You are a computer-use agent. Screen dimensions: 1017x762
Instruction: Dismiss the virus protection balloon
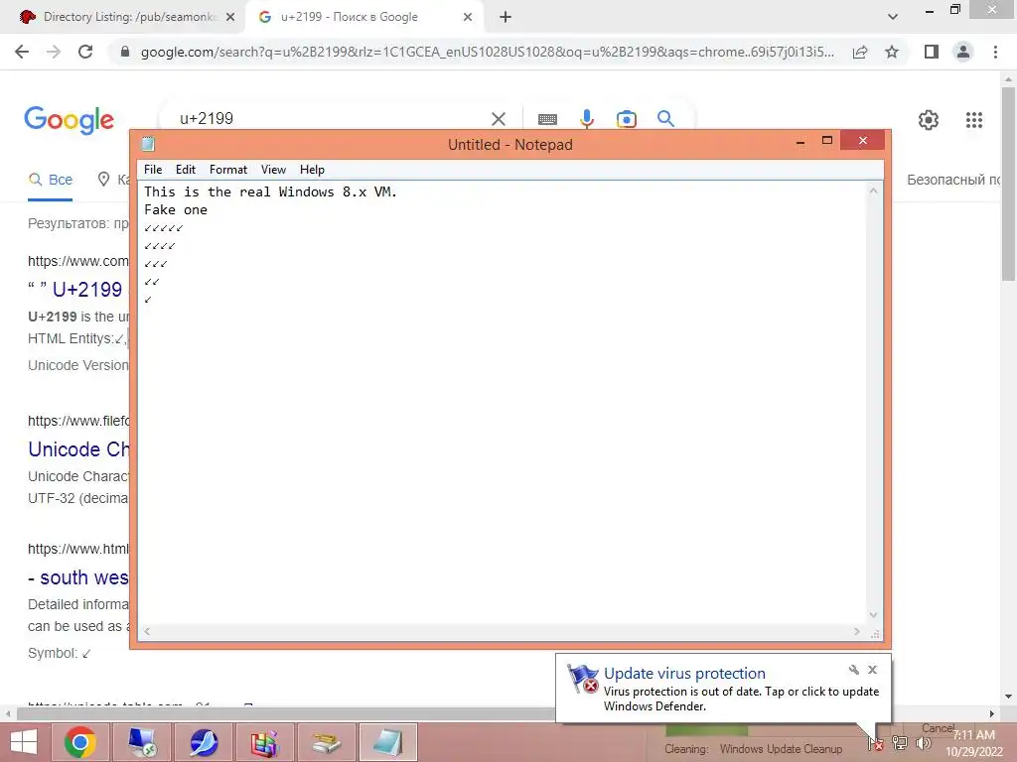(x=872, y=670)
